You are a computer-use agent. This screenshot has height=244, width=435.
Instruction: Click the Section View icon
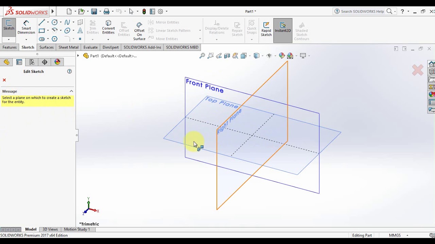click(227, 56)
